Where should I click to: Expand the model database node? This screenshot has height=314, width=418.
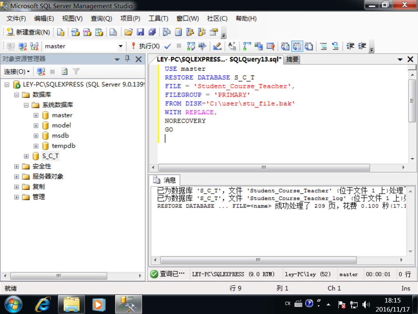click(x=36, y=126)
